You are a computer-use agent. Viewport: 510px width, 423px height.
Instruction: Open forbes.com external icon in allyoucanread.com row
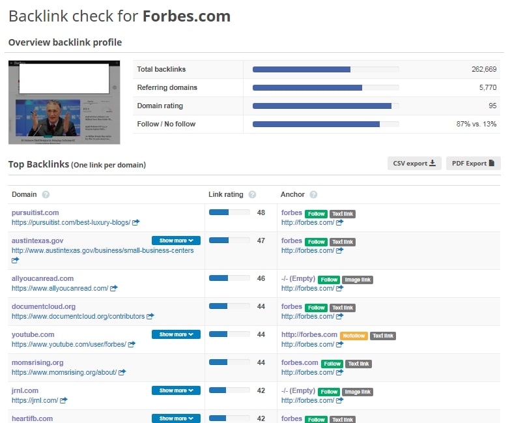point(339,288)
